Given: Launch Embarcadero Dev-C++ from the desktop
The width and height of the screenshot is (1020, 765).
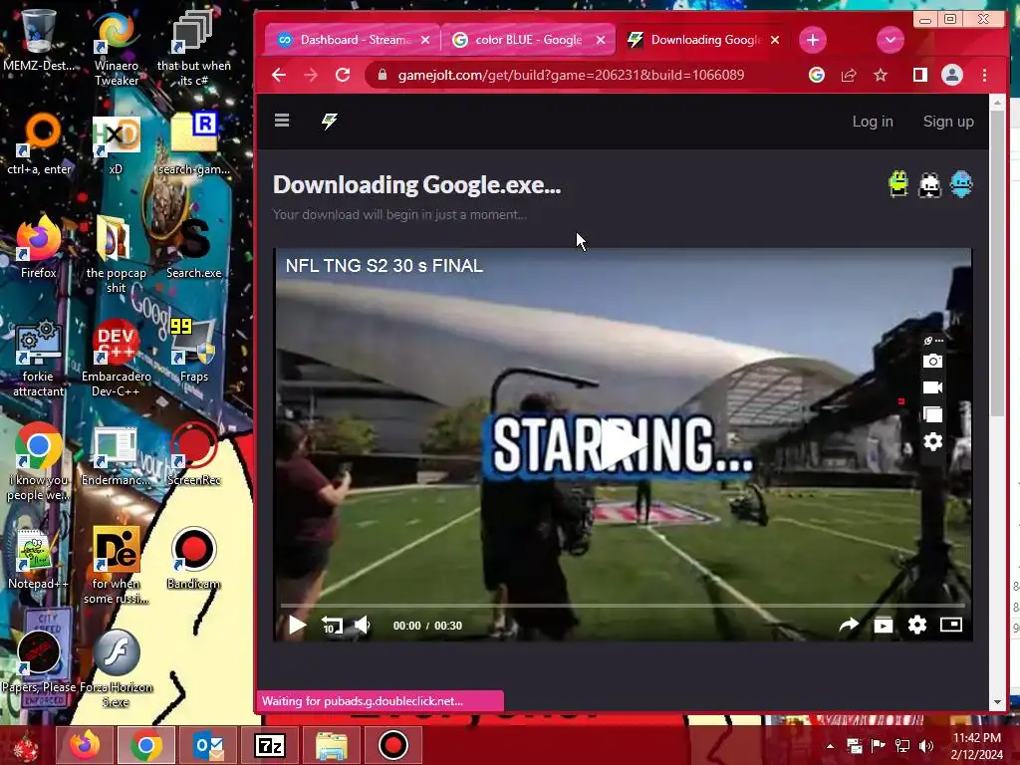Looking at the screenshot, I should click(x=116, y=359).
